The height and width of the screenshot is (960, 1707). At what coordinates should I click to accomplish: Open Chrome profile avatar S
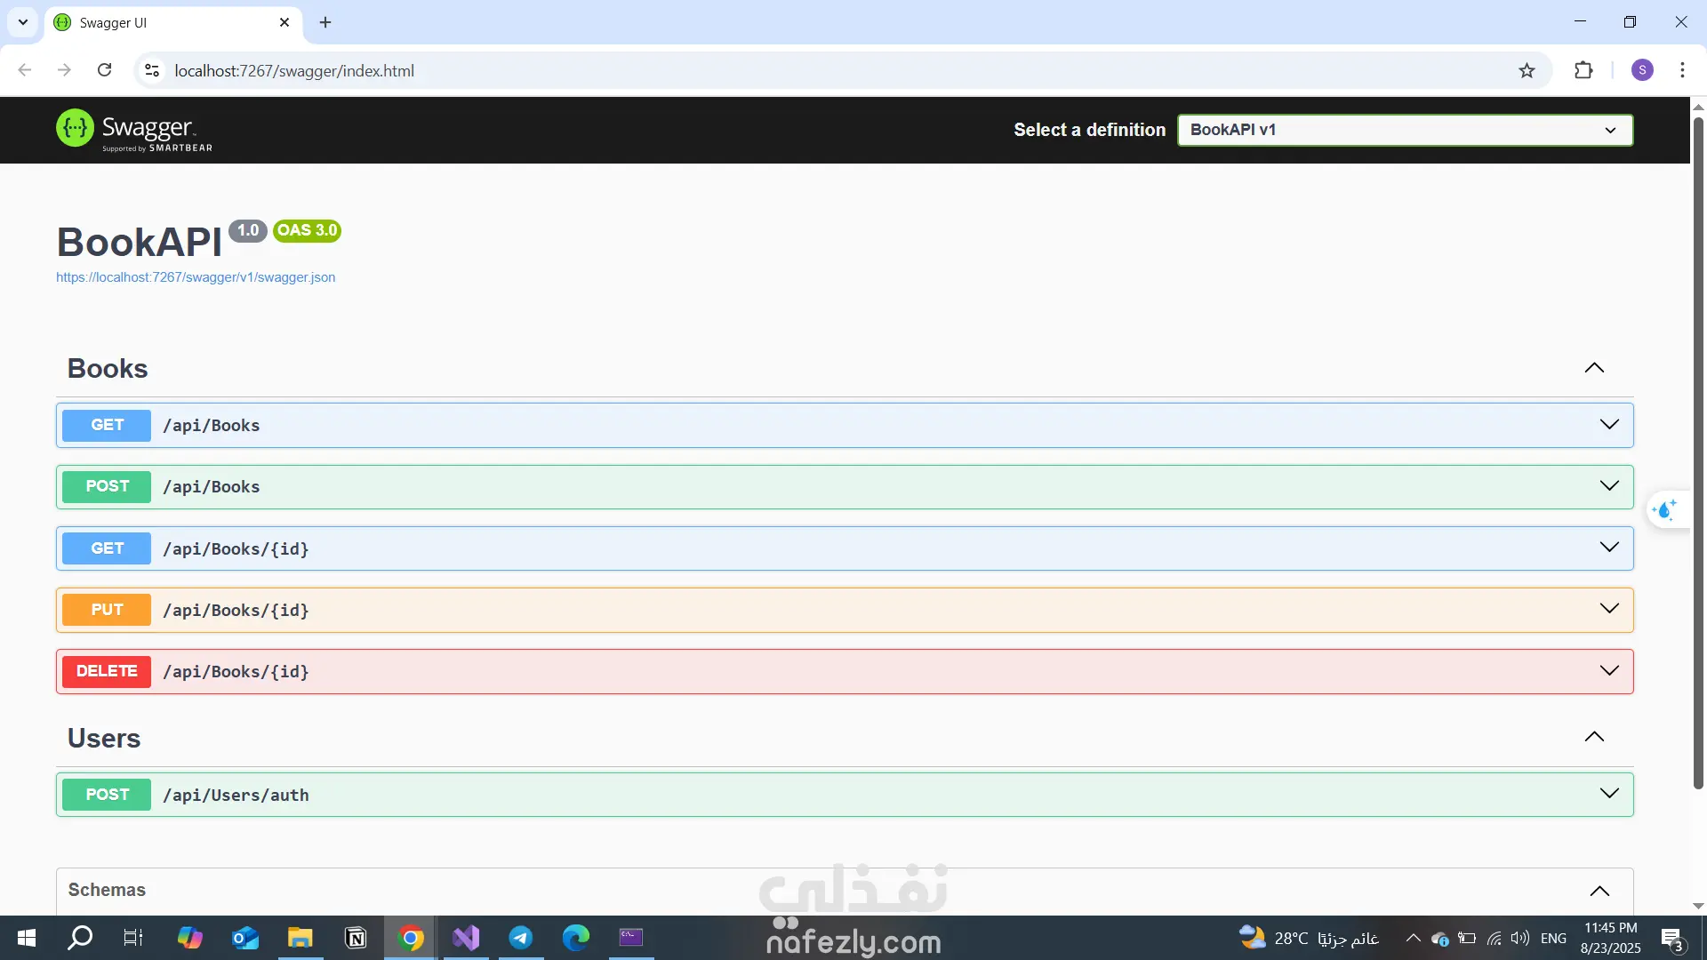1642,71
